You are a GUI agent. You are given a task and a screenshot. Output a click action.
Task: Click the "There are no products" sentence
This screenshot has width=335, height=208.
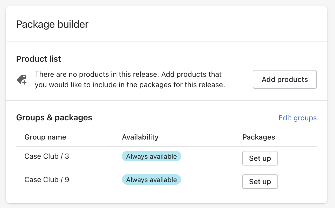[128, 74]
